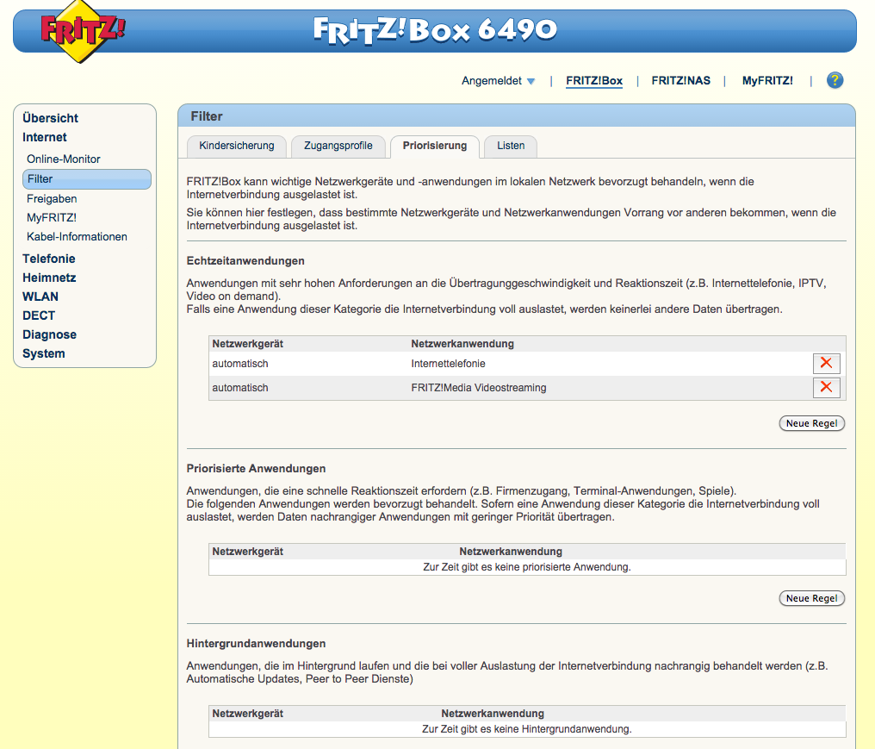Click the FRITZ!Box 6490 title text
875x749 pixels.
(x=435, y=30)
